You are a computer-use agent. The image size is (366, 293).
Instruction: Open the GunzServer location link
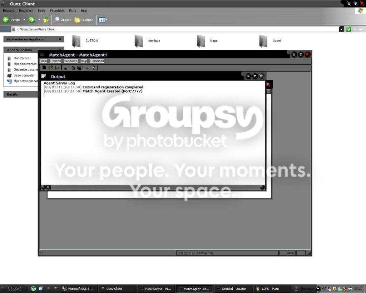click(x=22, y=58)
